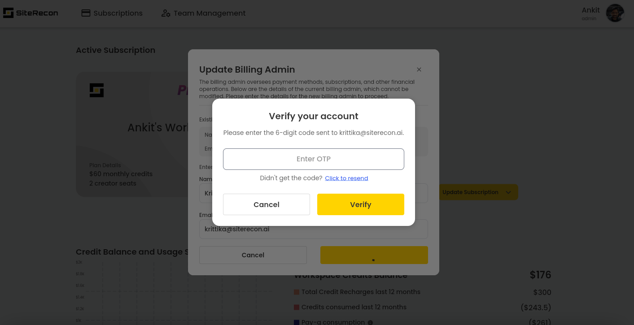The height and width of the screenshot is (325, 634).
Task: Click the red Credits consumed legend square
Action: pos(297,307)
